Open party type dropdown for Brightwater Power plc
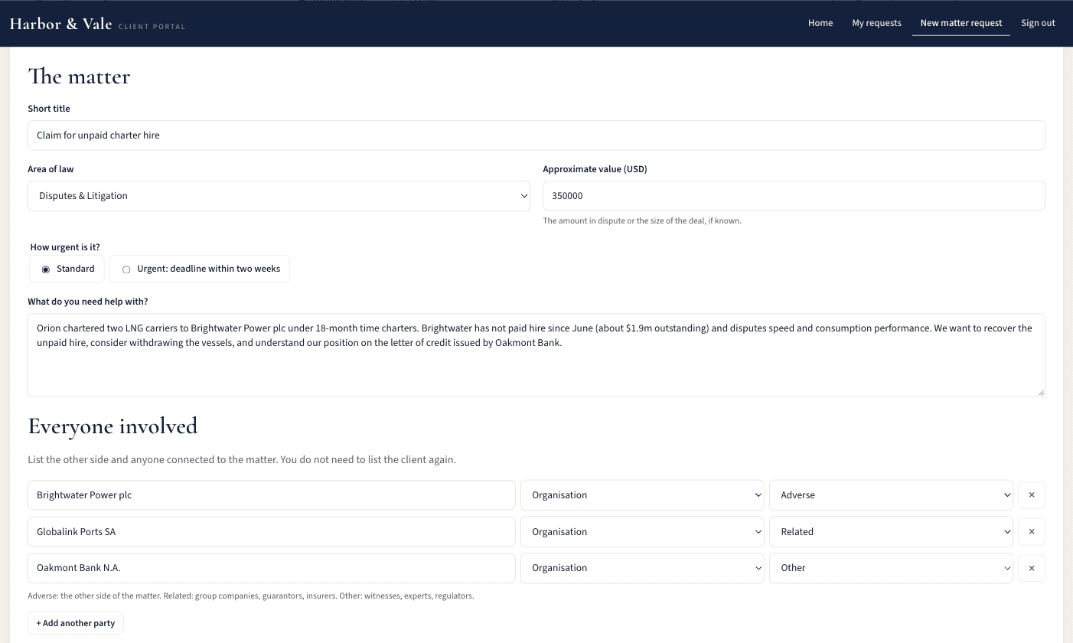1073x643 pixels. pyautogui.click(x=642, y=495)
